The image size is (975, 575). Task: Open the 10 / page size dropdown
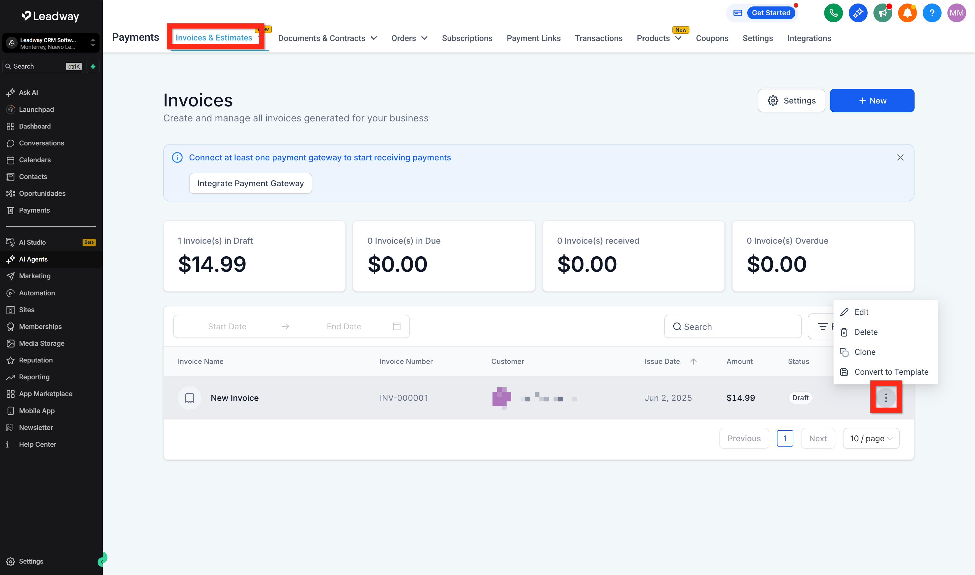[x=871, y=438]
